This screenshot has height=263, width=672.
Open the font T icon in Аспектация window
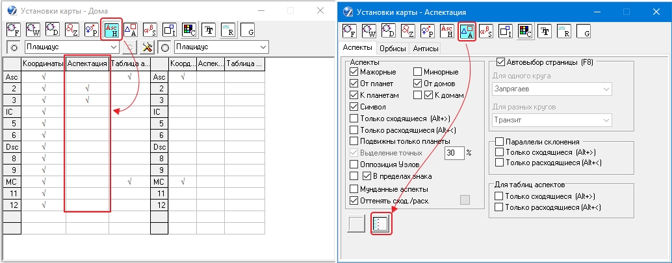(545, 31)
